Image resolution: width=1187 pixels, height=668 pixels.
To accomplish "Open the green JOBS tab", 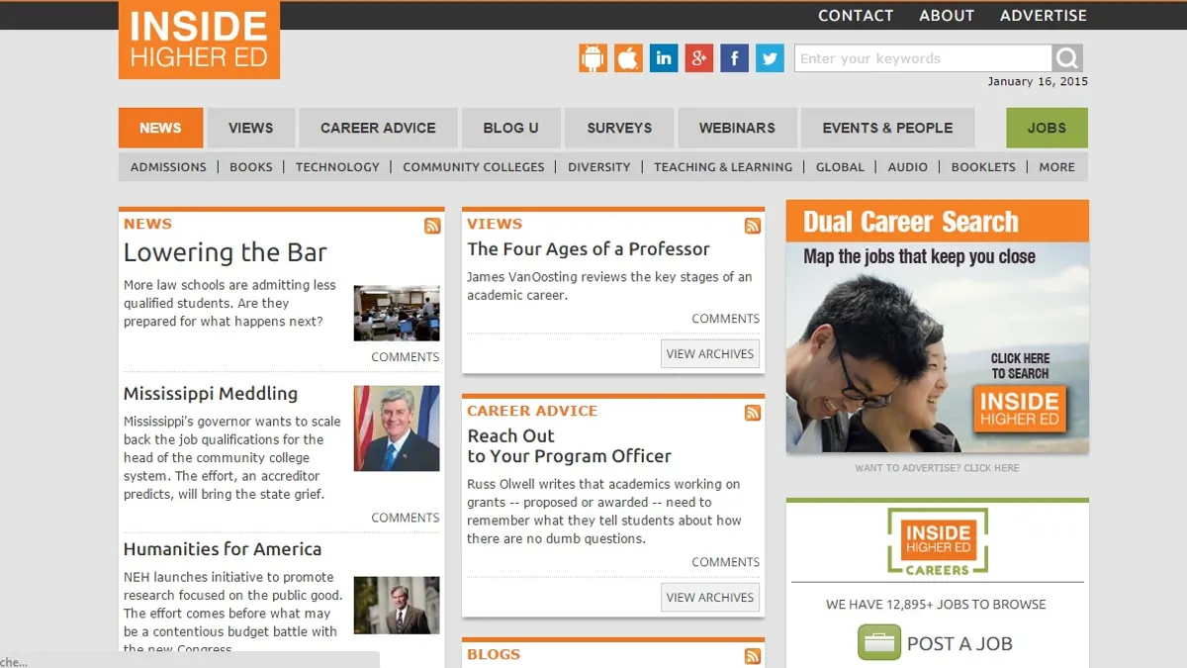I will coord(1047,128).
